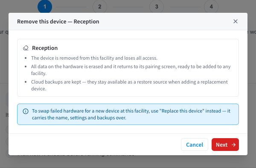Click the eraser icon beside Reception

(26, 48)
